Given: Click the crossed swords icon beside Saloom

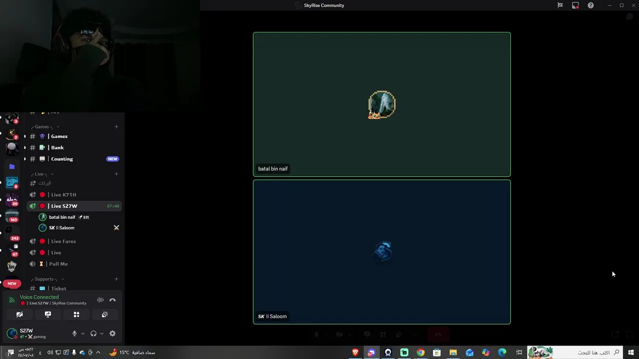Looking at the screenshot, I should 116,228.
